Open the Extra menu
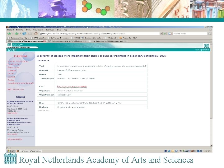 click(x=59, y=30)
